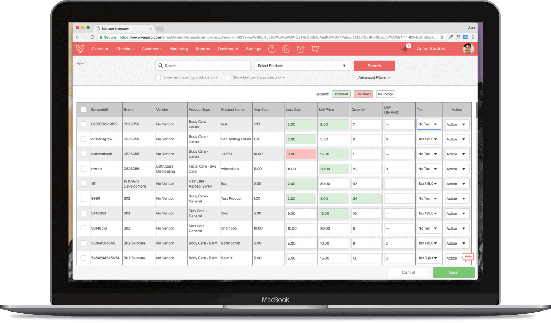The height and width of the screenshot is (323, 551).
Task: Open the shopping cart icon
Action: 315,49
